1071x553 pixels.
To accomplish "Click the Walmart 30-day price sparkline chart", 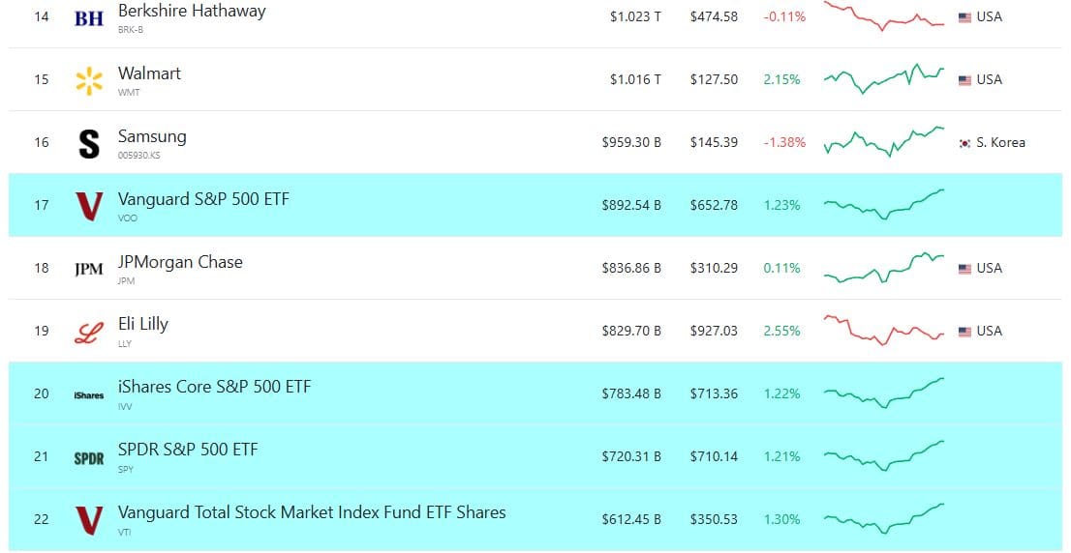I will (883, 79).
